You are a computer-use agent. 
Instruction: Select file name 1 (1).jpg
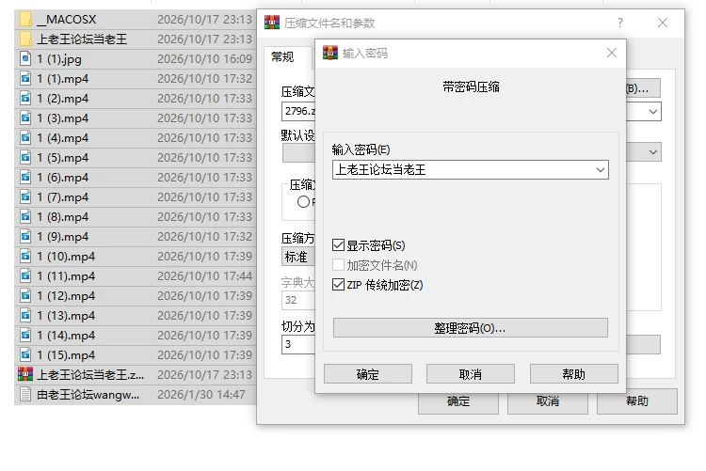pos(59,59)
